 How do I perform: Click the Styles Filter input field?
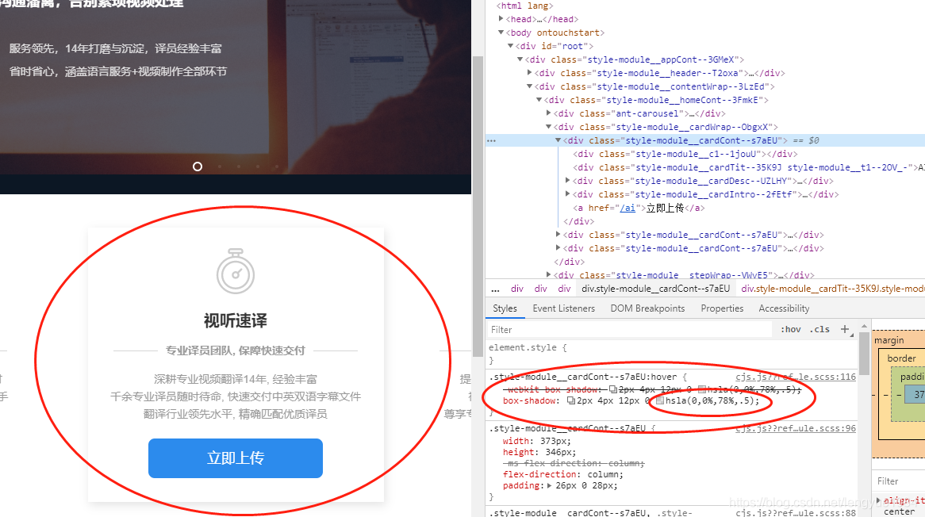click(x=629, y=330)
